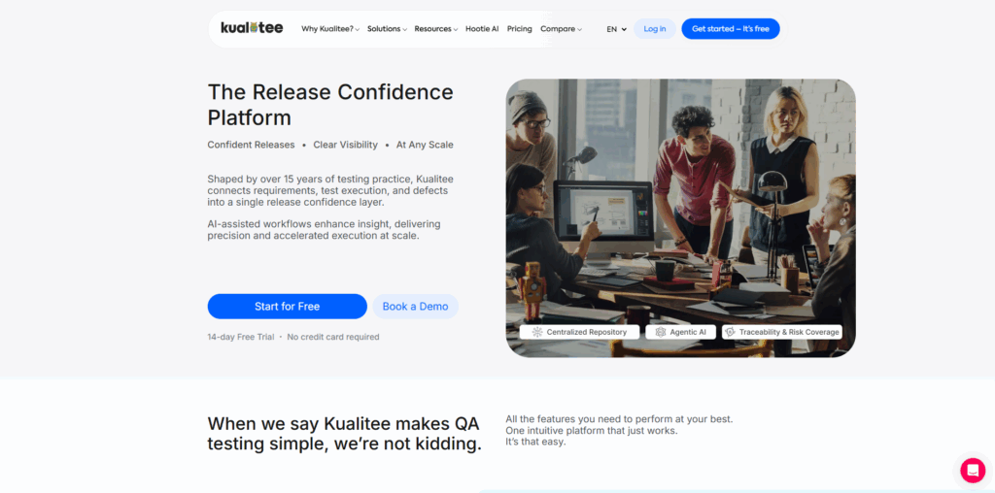The height and width of the screenshot is (493, 995).
Task: Click the Traceability & Risk Coverage badge icon
Action: coord(730,332)
